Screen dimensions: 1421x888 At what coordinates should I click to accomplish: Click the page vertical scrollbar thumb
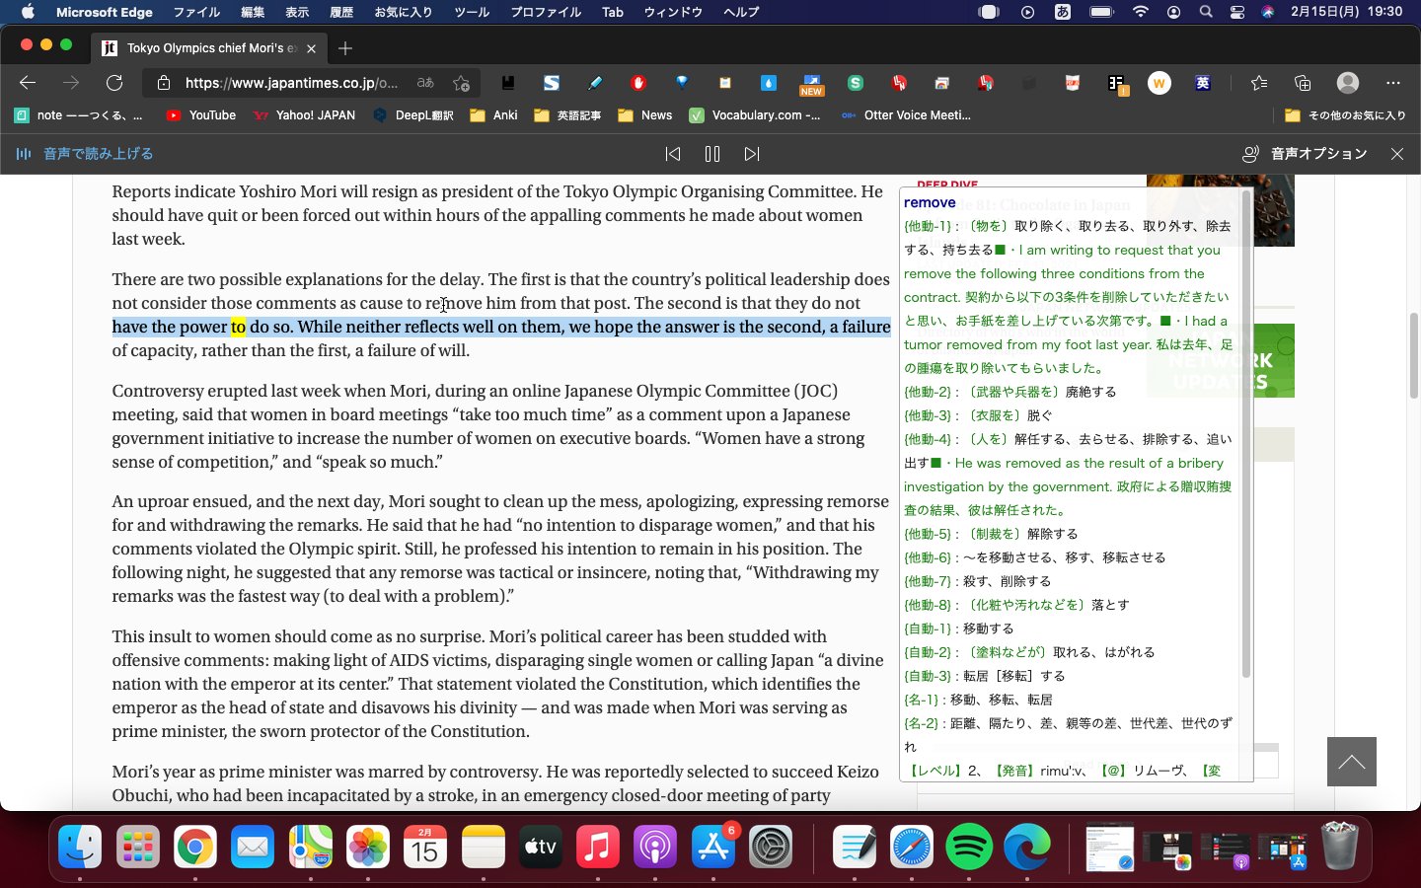[x=1413, y=355]
